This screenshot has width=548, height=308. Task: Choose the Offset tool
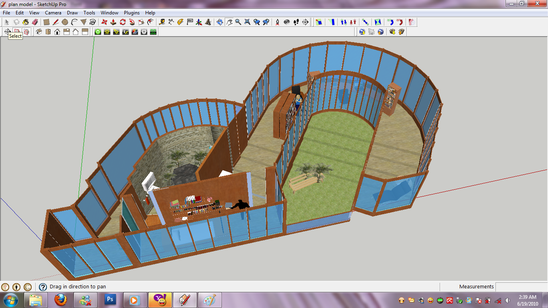150,22
